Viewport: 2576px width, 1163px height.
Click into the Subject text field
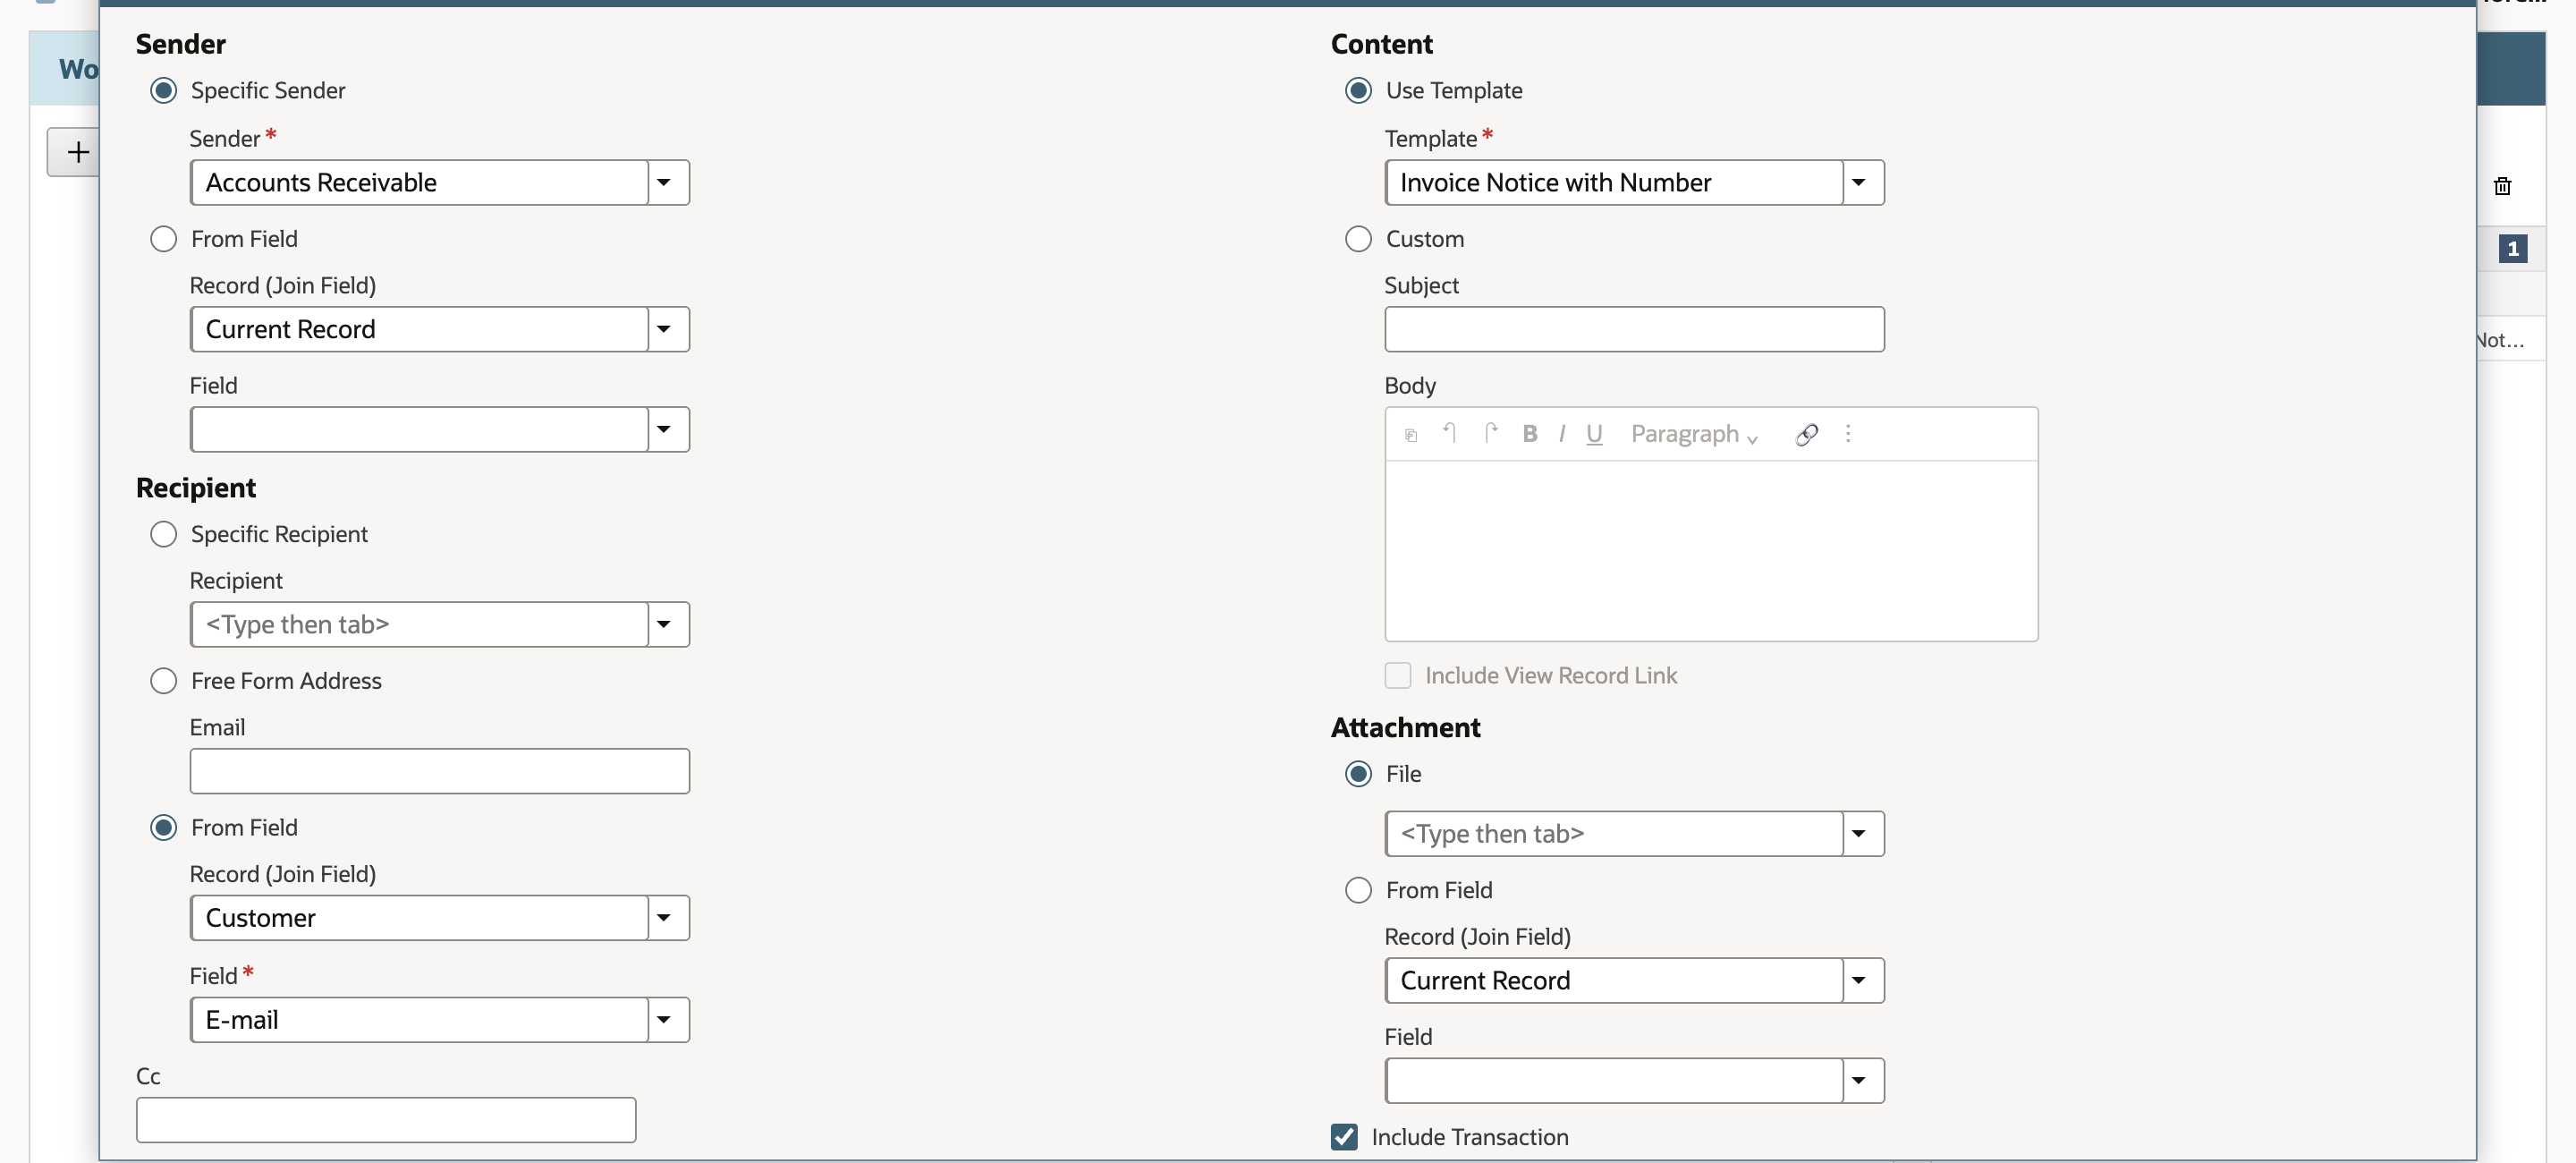tap(1634, 329)
